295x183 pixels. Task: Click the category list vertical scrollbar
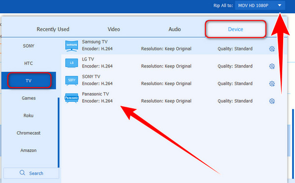(x=59, y=132)
